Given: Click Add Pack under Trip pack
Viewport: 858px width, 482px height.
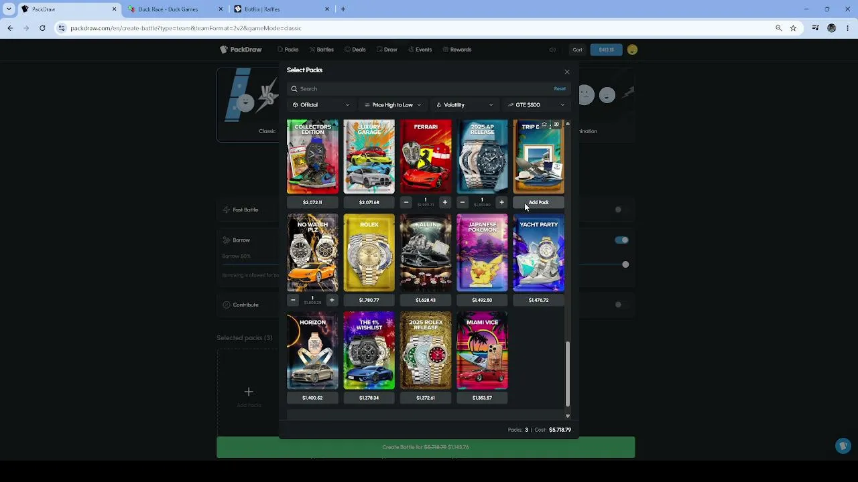Looking at the screenshot, I should coord(538,202).
